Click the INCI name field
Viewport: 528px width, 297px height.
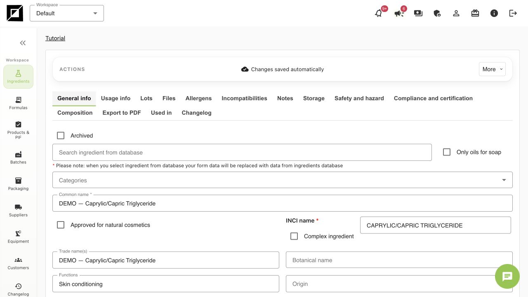click(436, 225)
